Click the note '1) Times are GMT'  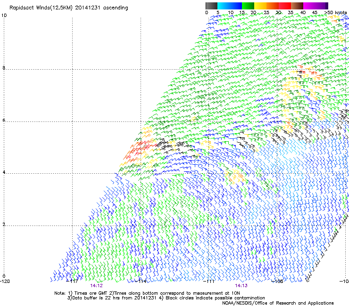[88, 293]
